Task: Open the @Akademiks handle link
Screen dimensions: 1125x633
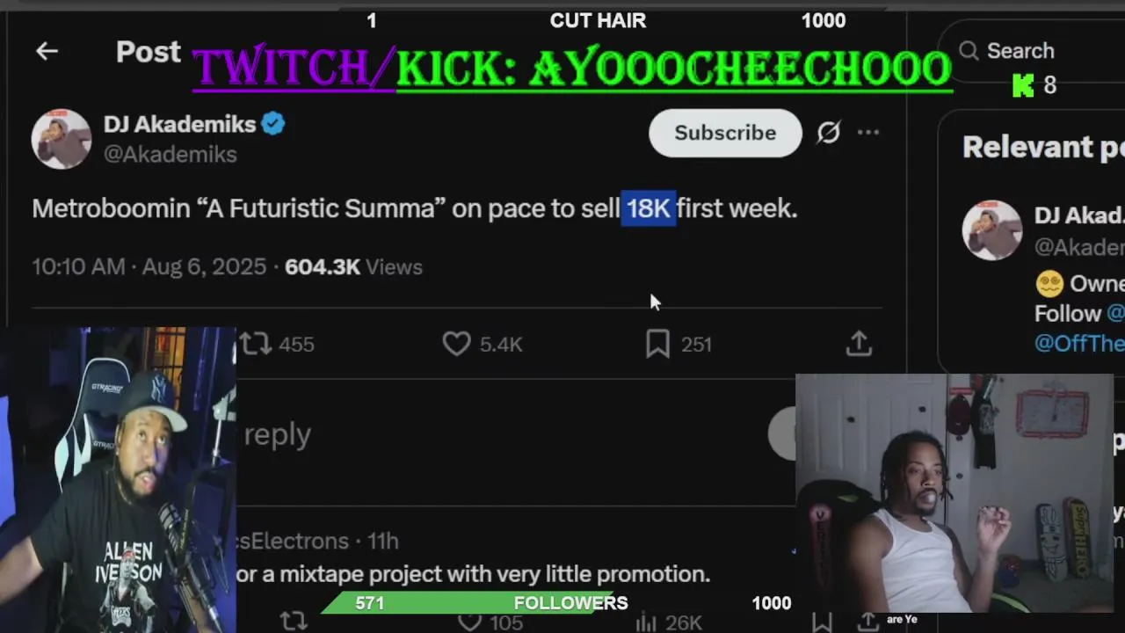Action: coord(171,154)
